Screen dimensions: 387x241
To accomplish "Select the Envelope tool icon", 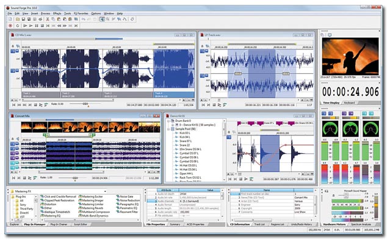I will [125, 19].
